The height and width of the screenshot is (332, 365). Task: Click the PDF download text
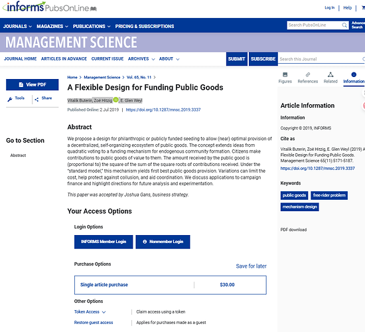[x=293, y=230]
